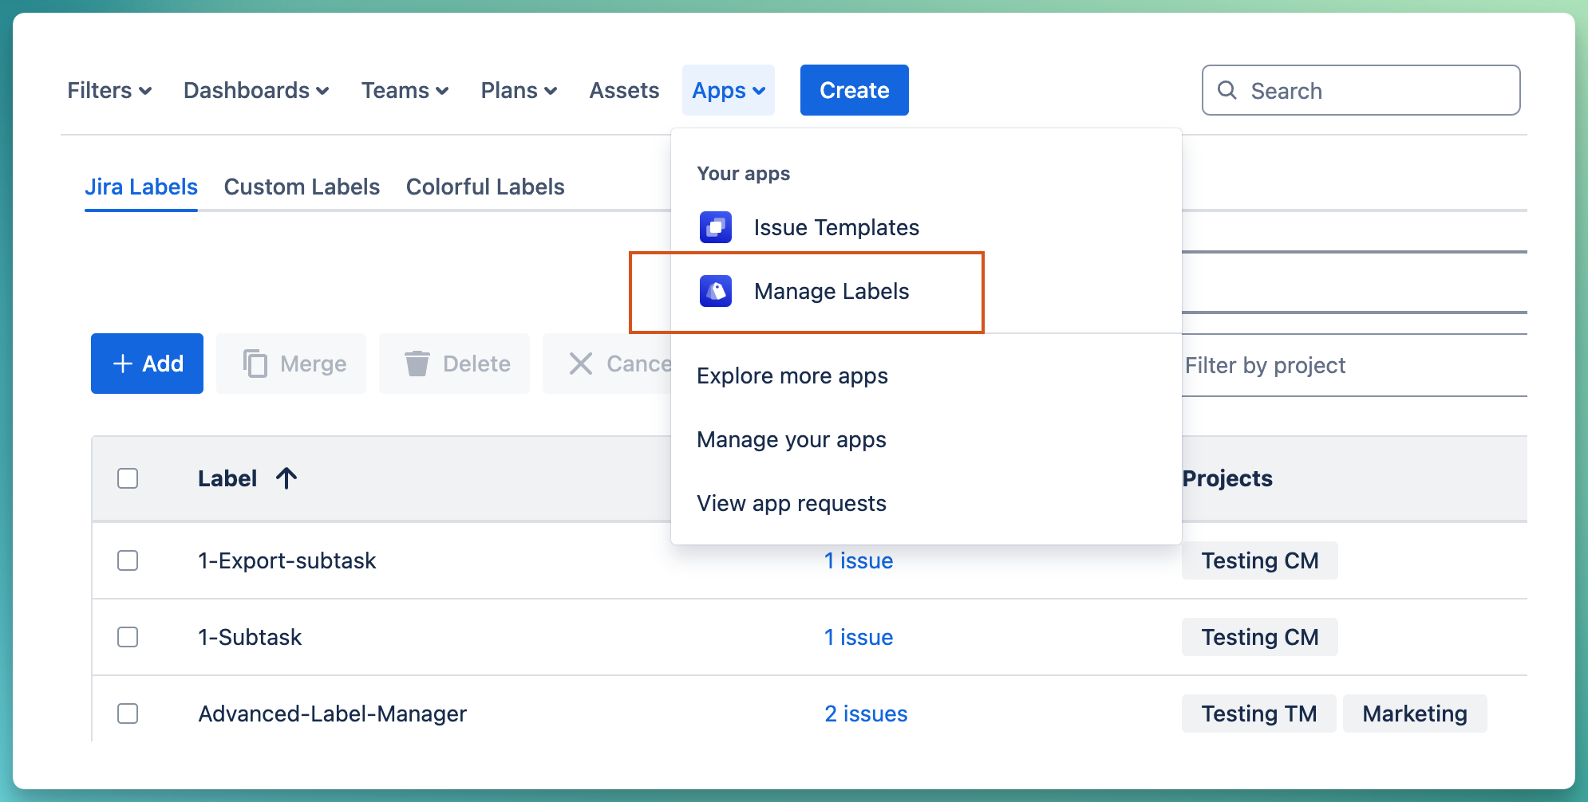This screenshot has width=1588, height=802.
Task: Select the Merge labels icon
Action: (x=255, y=364)
